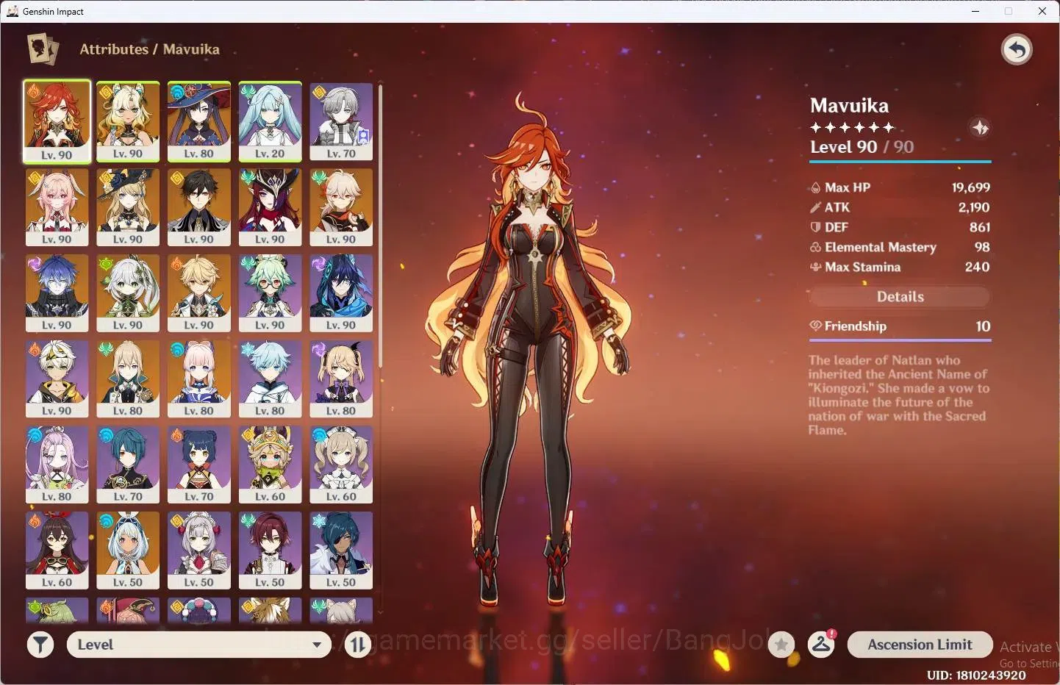Select Chongyun portrait Lv. 80
Screen dimensions: 1060x685
coord(270,379)
